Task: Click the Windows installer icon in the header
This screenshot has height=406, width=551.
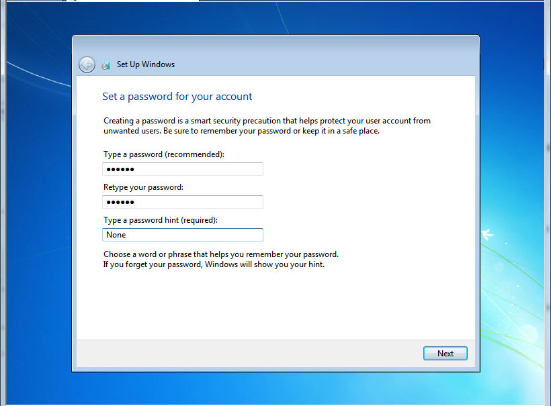Action: tap(105, 64)
